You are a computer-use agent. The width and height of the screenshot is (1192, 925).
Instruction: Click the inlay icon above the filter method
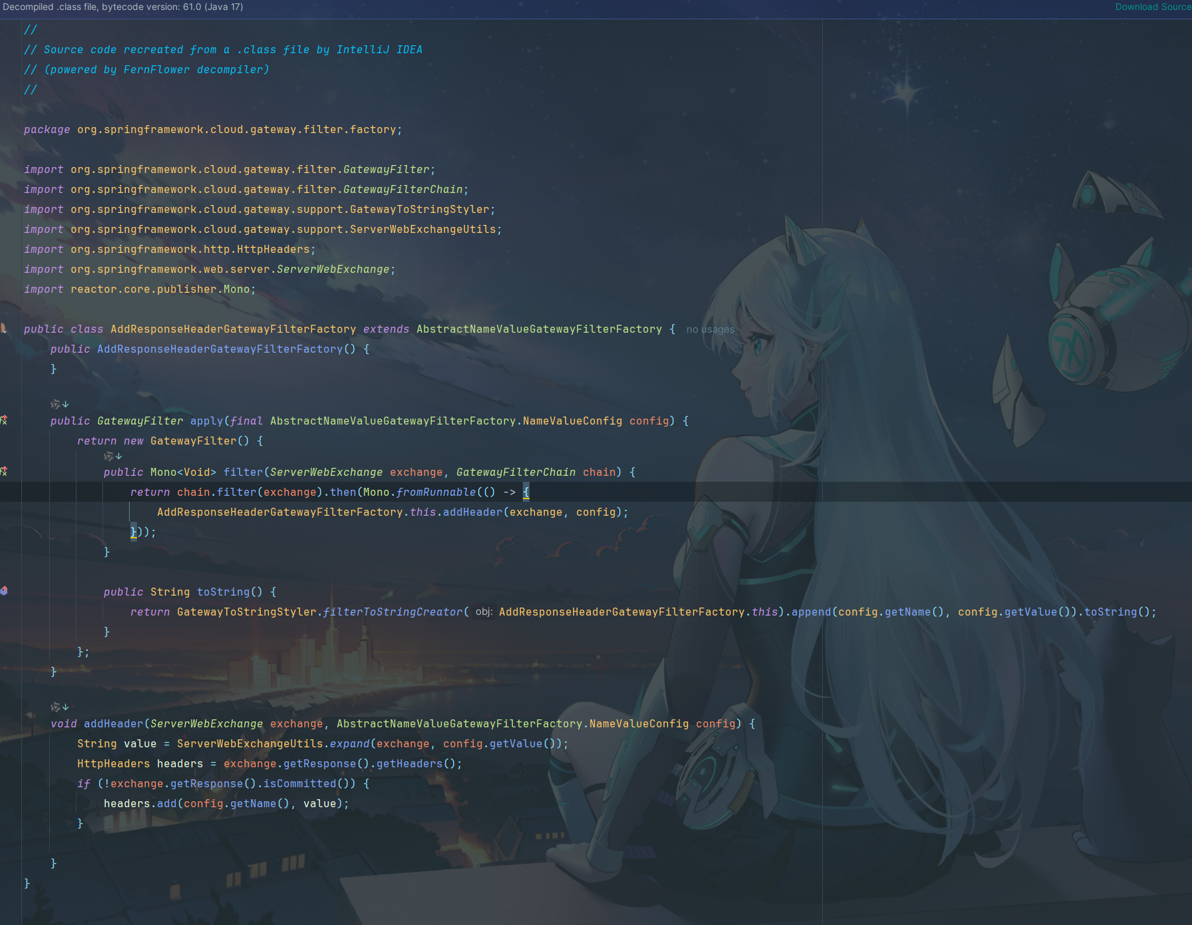tap(108, 456)
